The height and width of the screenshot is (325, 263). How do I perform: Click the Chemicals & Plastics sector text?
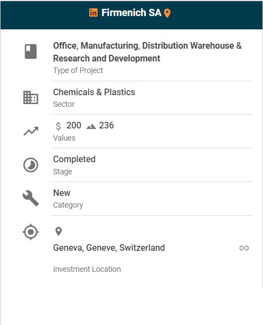click(x=94, y=92)
